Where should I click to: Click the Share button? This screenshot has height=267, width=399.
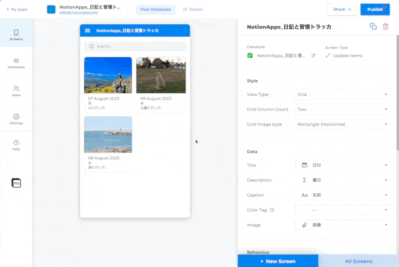coord(342,9)
